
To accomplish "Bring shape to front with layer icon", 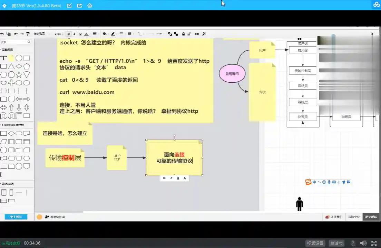I will point(170,34).
